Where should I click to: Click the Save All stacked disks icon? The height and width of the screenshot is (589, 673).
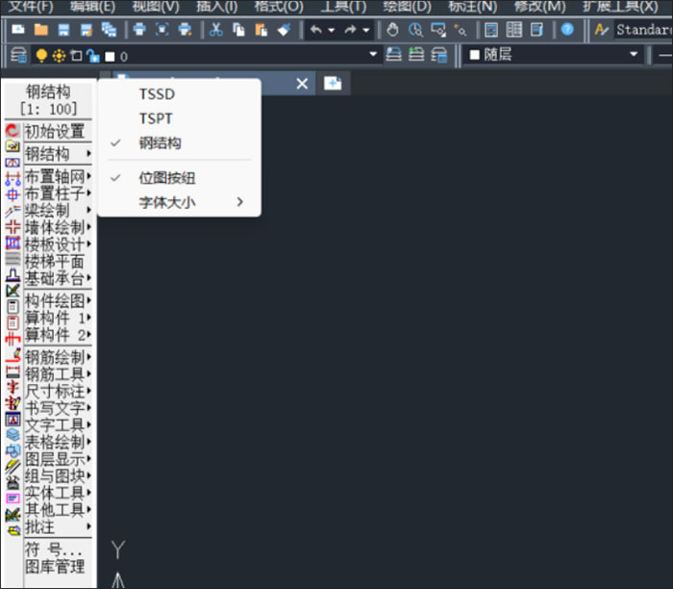(109, 30)
